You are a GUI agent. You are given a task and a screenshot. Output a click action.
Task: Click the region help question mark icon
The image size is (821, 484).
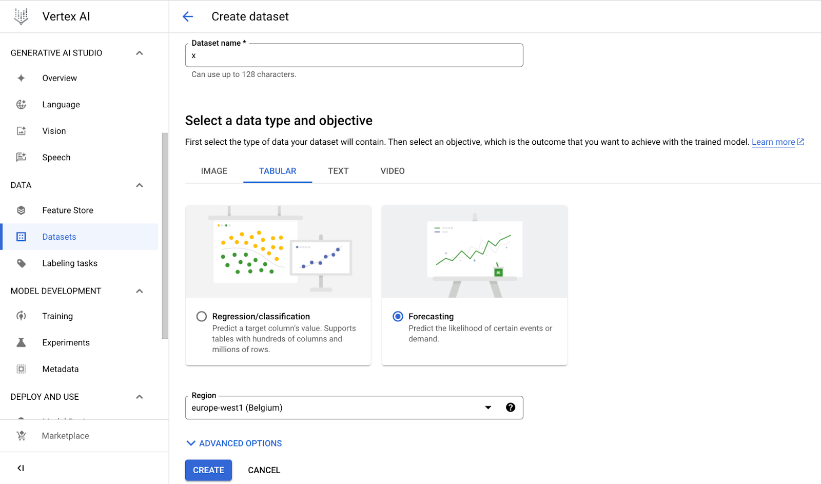[x=511, y=407]
